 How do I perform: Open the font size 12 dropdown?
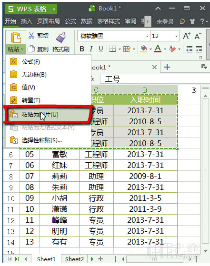coord(176,36)
